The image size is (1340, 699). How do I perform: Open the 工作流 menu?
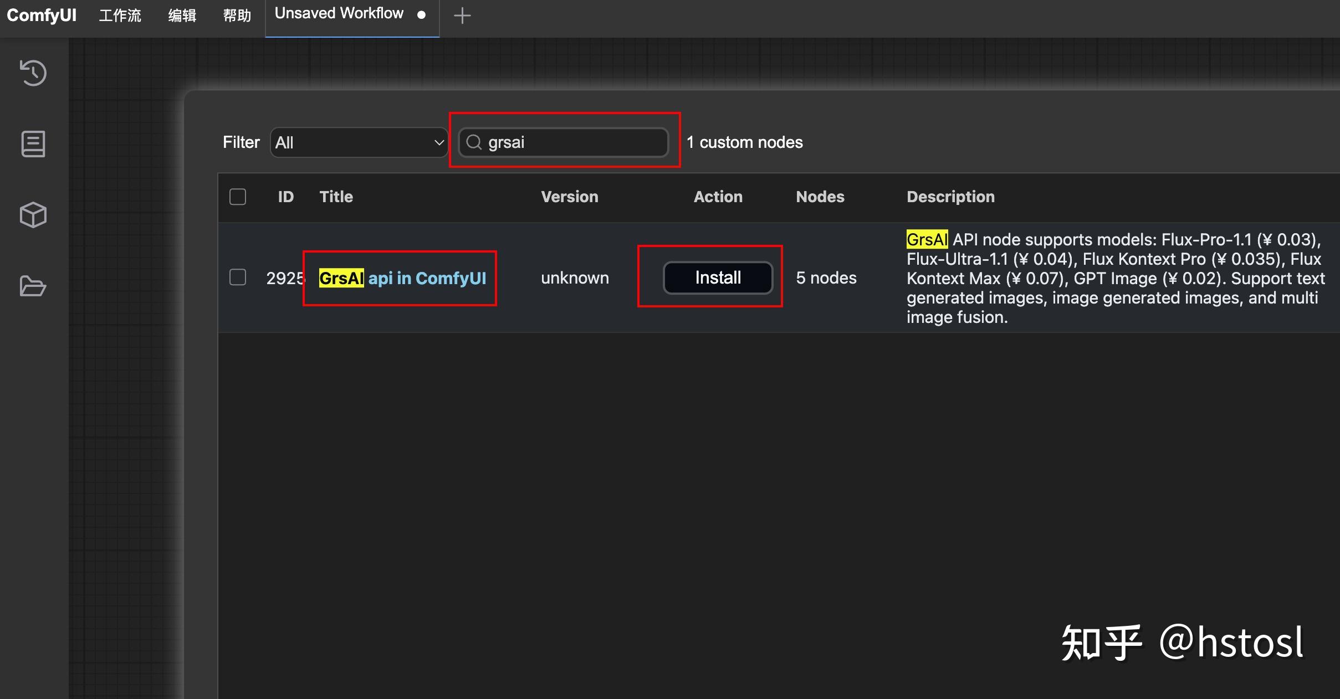point(120,16)
